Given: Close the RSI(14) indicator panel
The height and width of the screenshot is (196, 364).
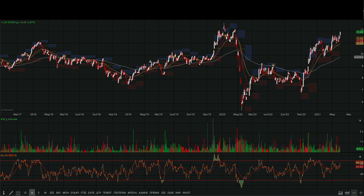Looking at the screenshot, I should pos(360,156).
